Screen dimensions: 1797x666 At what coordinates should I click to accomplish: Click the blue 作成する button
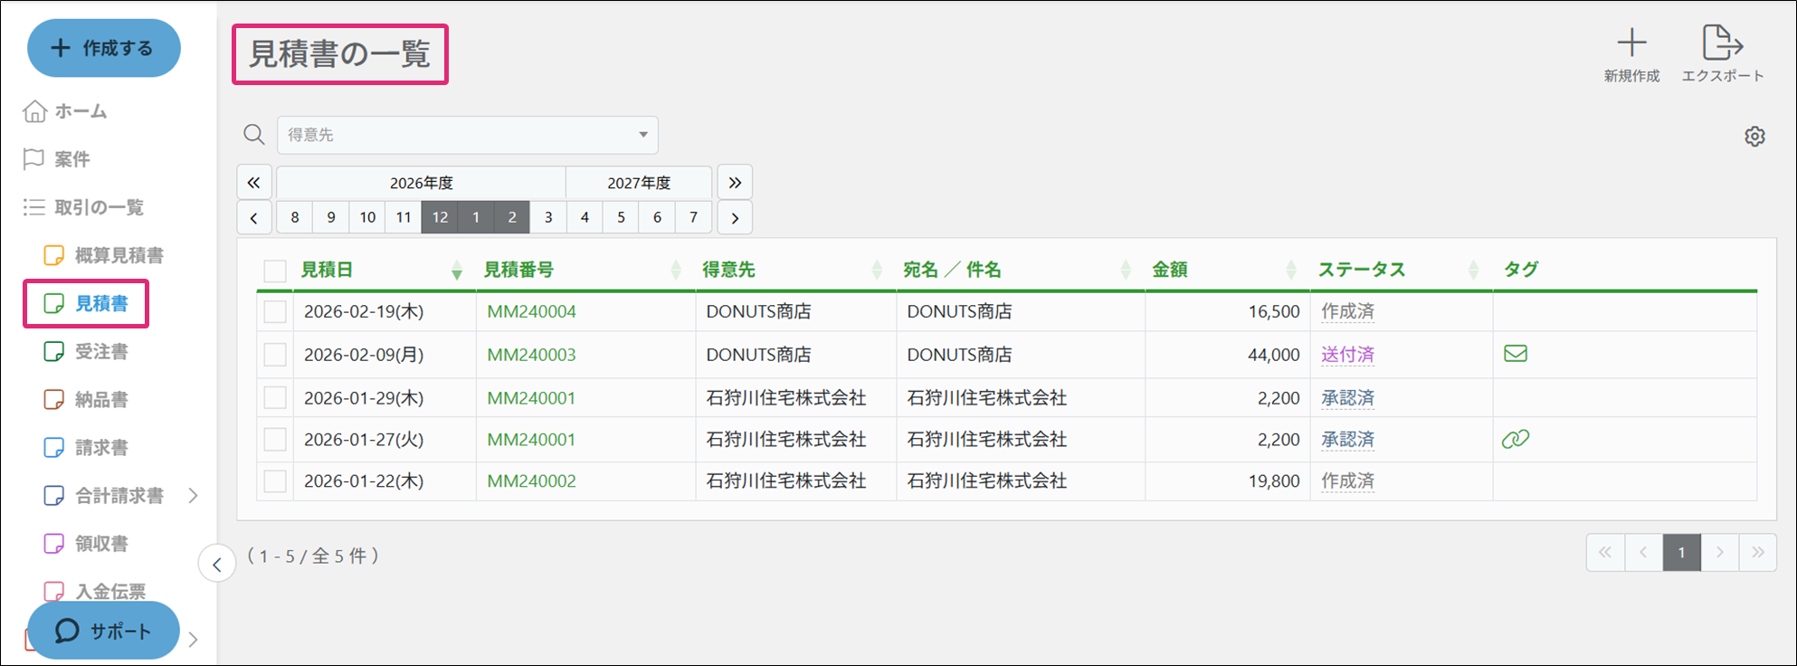[103, 48]
